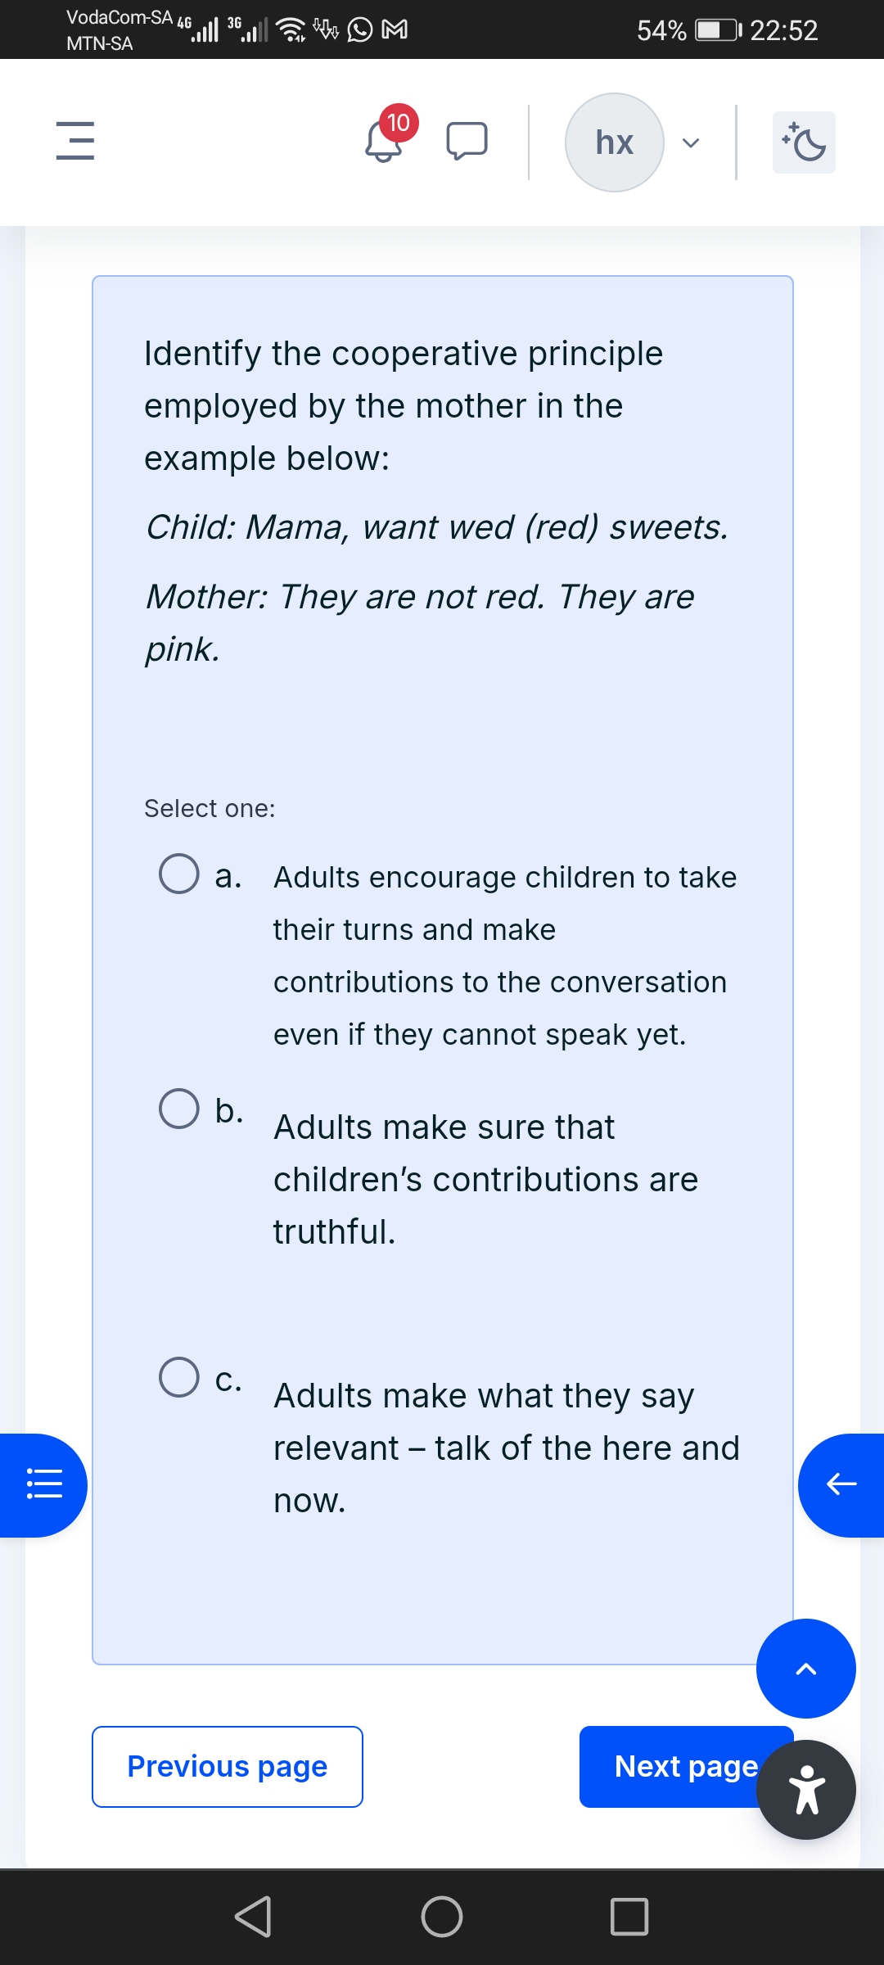Viewport: 884px width, 1965px height.
Task: Choose the 'talk of the here and now' answer text
Action: click(x=506, y=1448)
